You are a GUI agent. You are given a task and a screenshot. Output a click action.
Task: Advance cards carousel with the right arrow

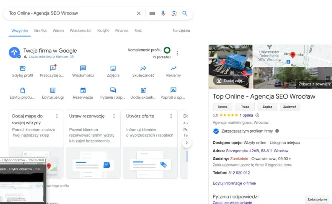click(186, 143)
